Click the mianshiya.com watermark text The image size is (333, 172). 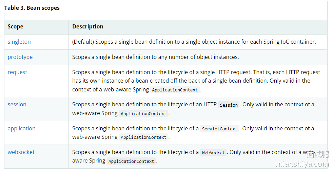[302, 164]
